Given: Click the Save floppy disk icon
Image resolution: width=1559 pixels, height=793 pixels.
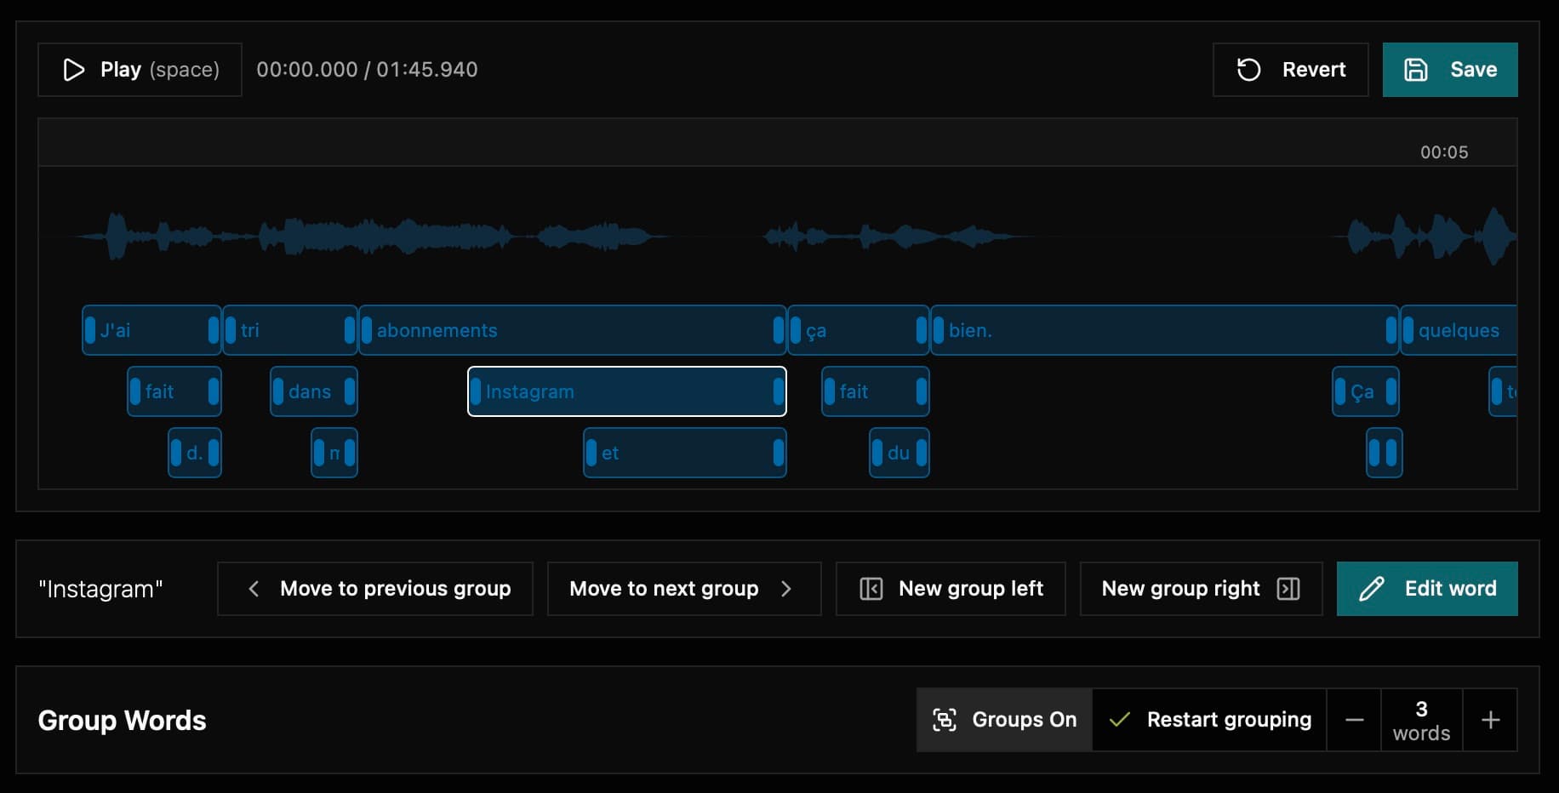Looking at the screenshot, I should click(x=1416, y=69).
